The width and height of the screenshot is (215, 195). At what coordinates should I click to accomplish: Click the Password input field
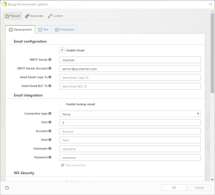130,158
